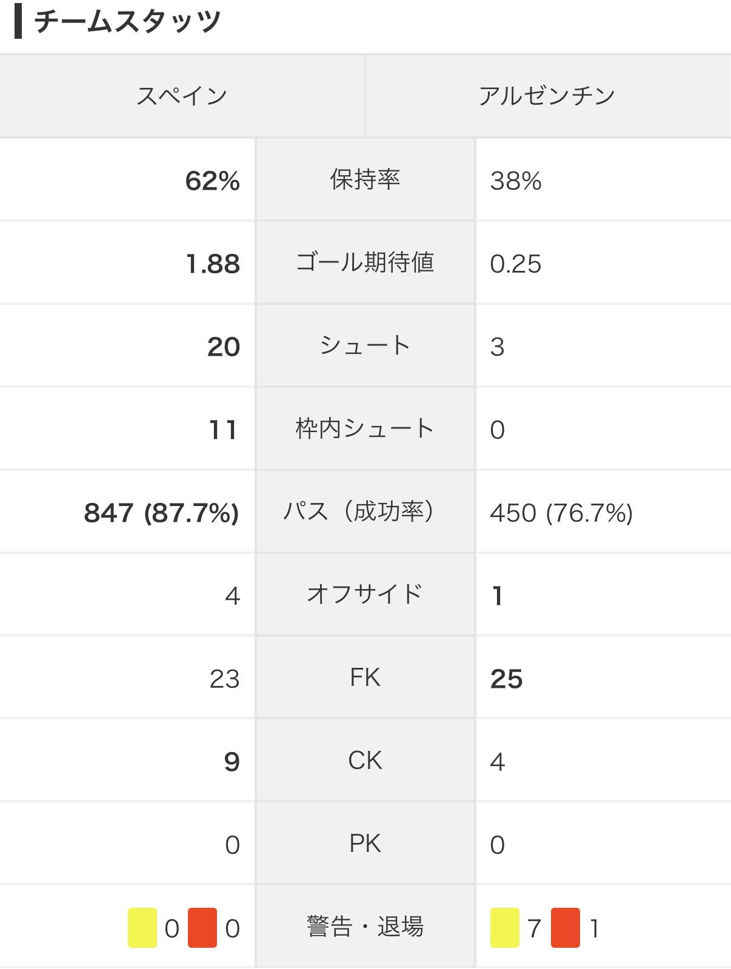This screenshot has height=969, width=731.
Task: Click the FK stat label
Action: (x=365, y=678)
